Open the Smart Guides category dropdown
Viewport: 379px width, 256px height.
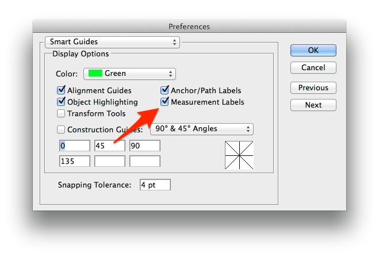pyautogui.click(x=112, y=42)
